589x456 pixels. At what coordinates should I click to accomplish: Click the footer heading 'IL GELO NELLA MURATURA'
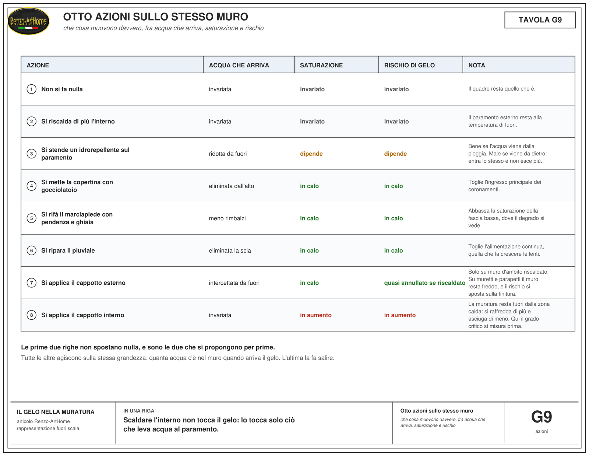coord(56,412)
